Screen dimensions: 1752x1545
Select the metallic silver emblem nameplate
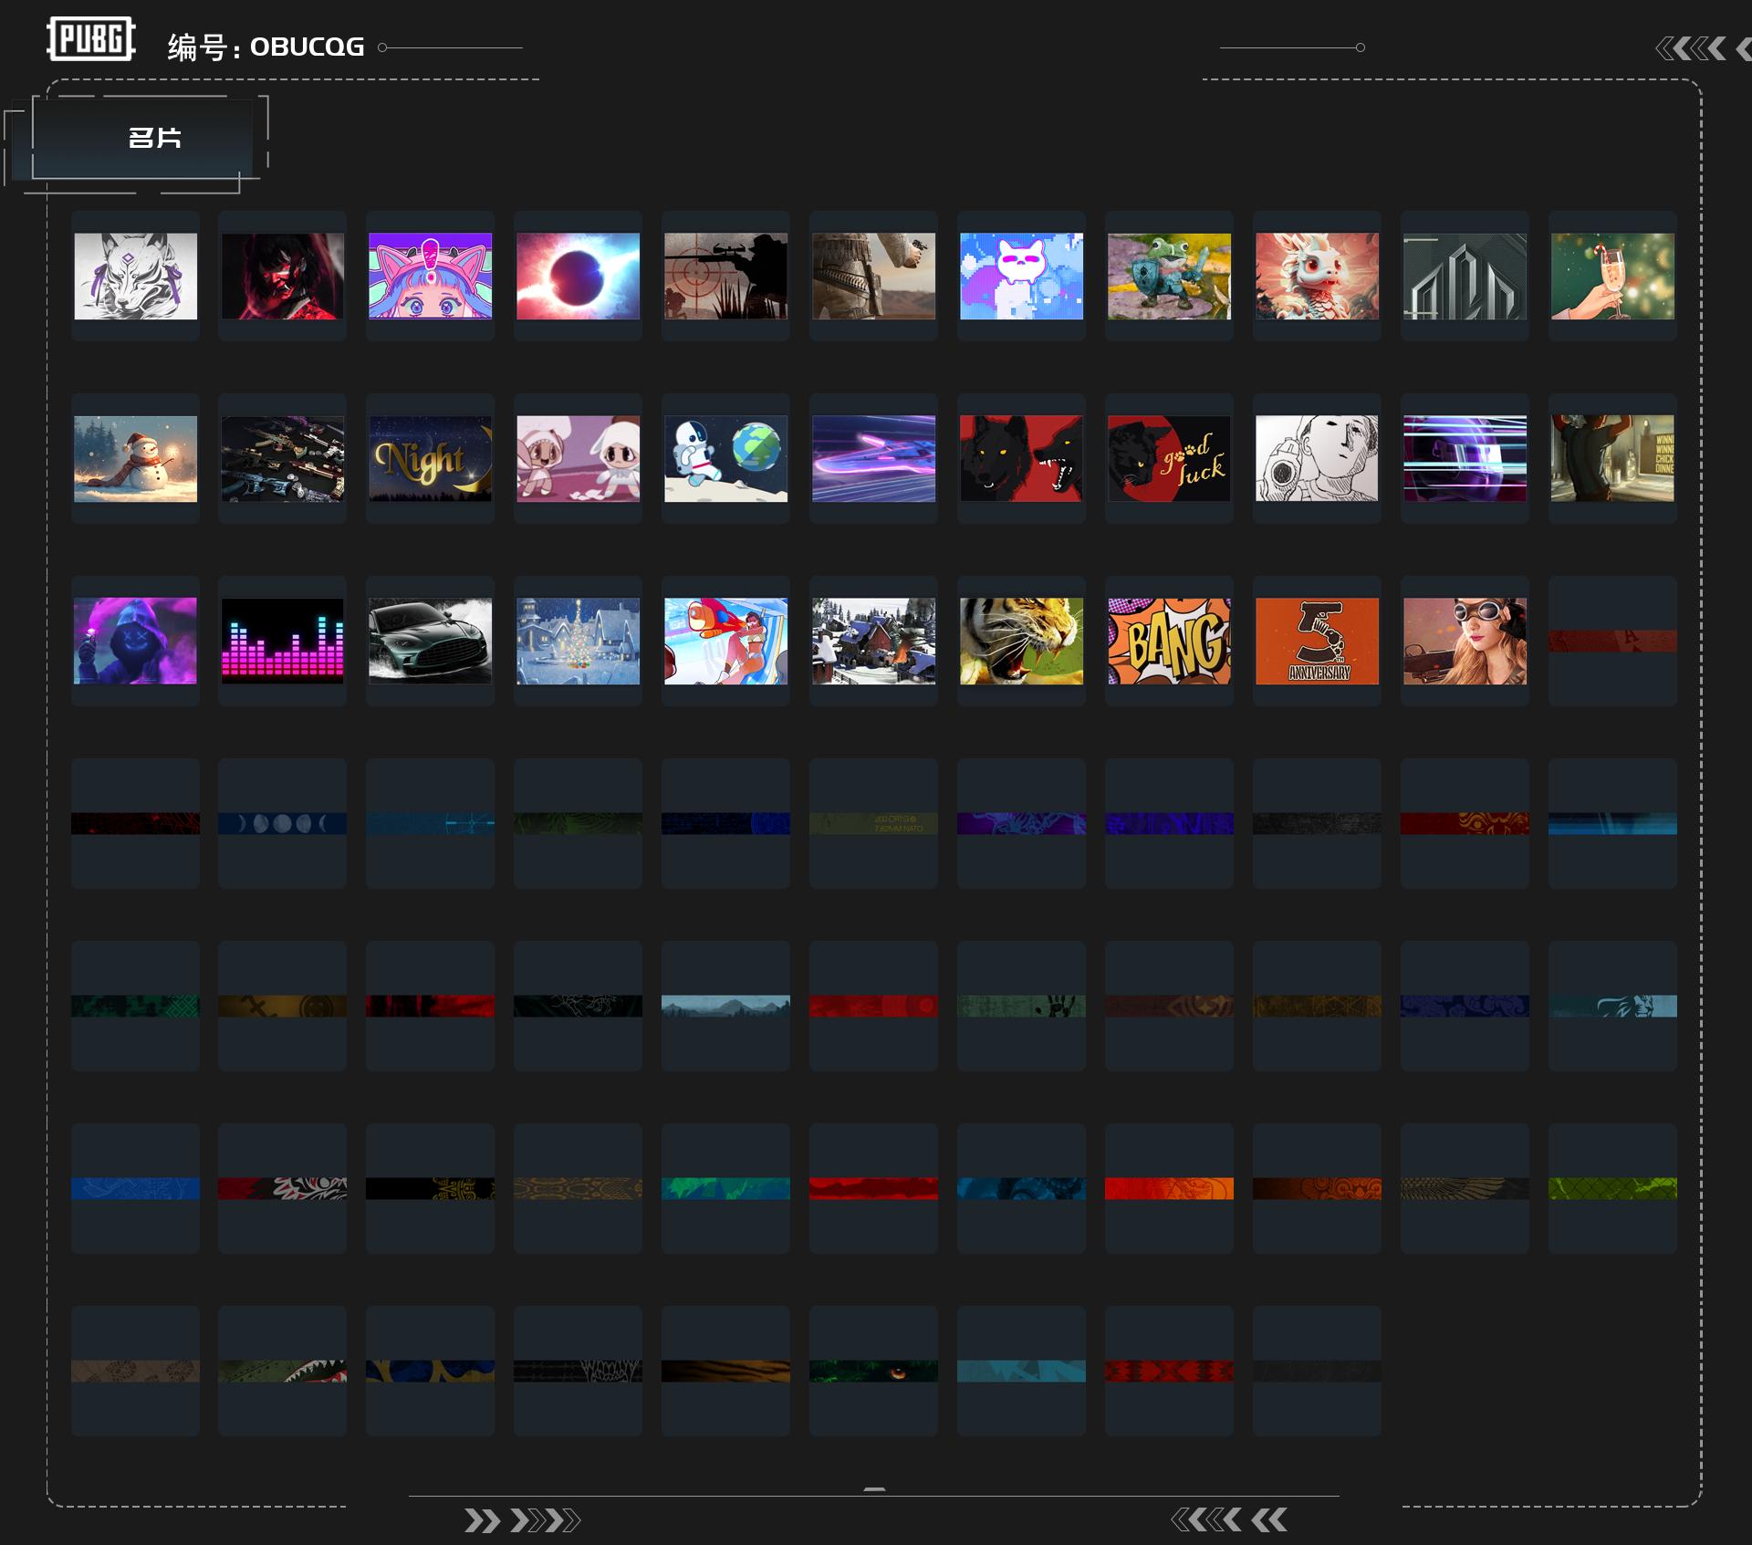[x=1465, y=276]
